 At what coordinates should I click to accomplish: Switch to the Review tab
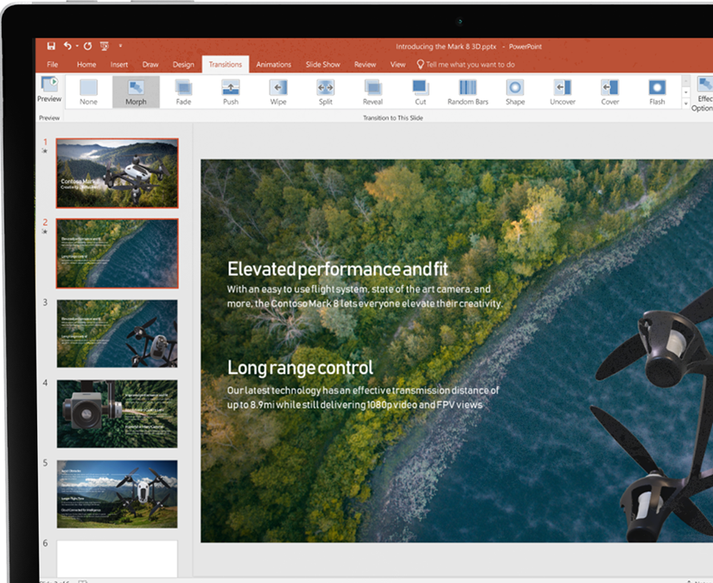pyautogui.click(x=365, y=65)
